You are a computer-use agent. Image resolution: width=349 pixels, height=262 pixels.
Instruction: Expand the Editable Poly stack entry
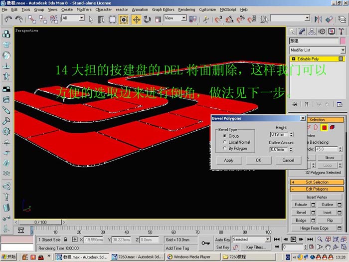click(x=293, y=59)
